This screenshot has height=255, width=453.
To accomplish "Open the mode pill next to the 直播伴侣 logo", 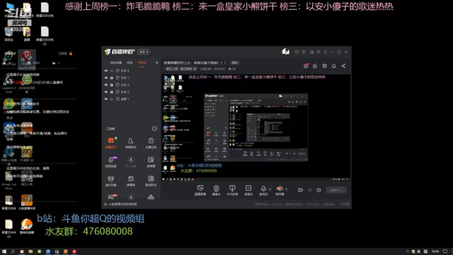I will pos(144,52).
